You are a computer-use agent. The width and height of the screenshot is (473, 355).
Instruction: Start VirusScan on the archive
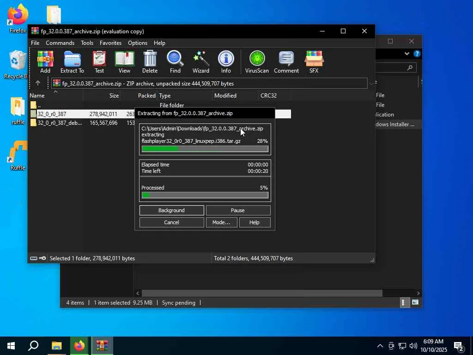coord(257,61)
